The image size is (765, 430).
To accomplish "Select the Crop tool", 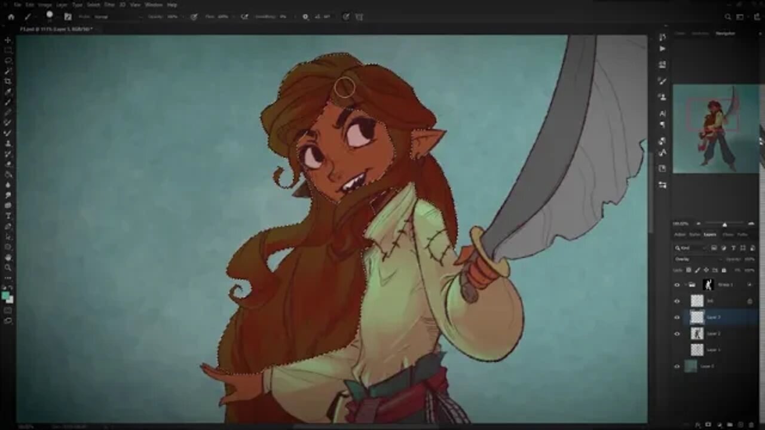I will pyautogui.click(x=8, y=81).
